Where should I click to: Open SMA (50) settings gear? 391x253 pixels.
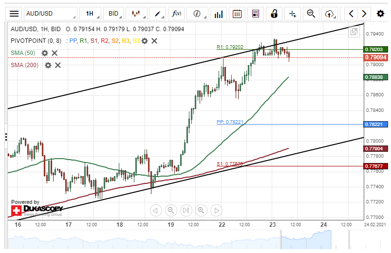click(45, 53)
